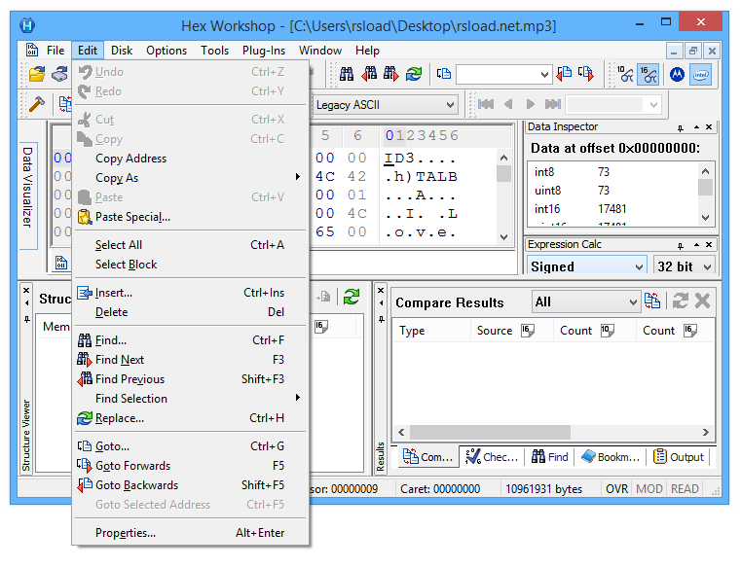741x567 pixels.
Task: Select Intel byte order icon
Action: click(700, 74)
